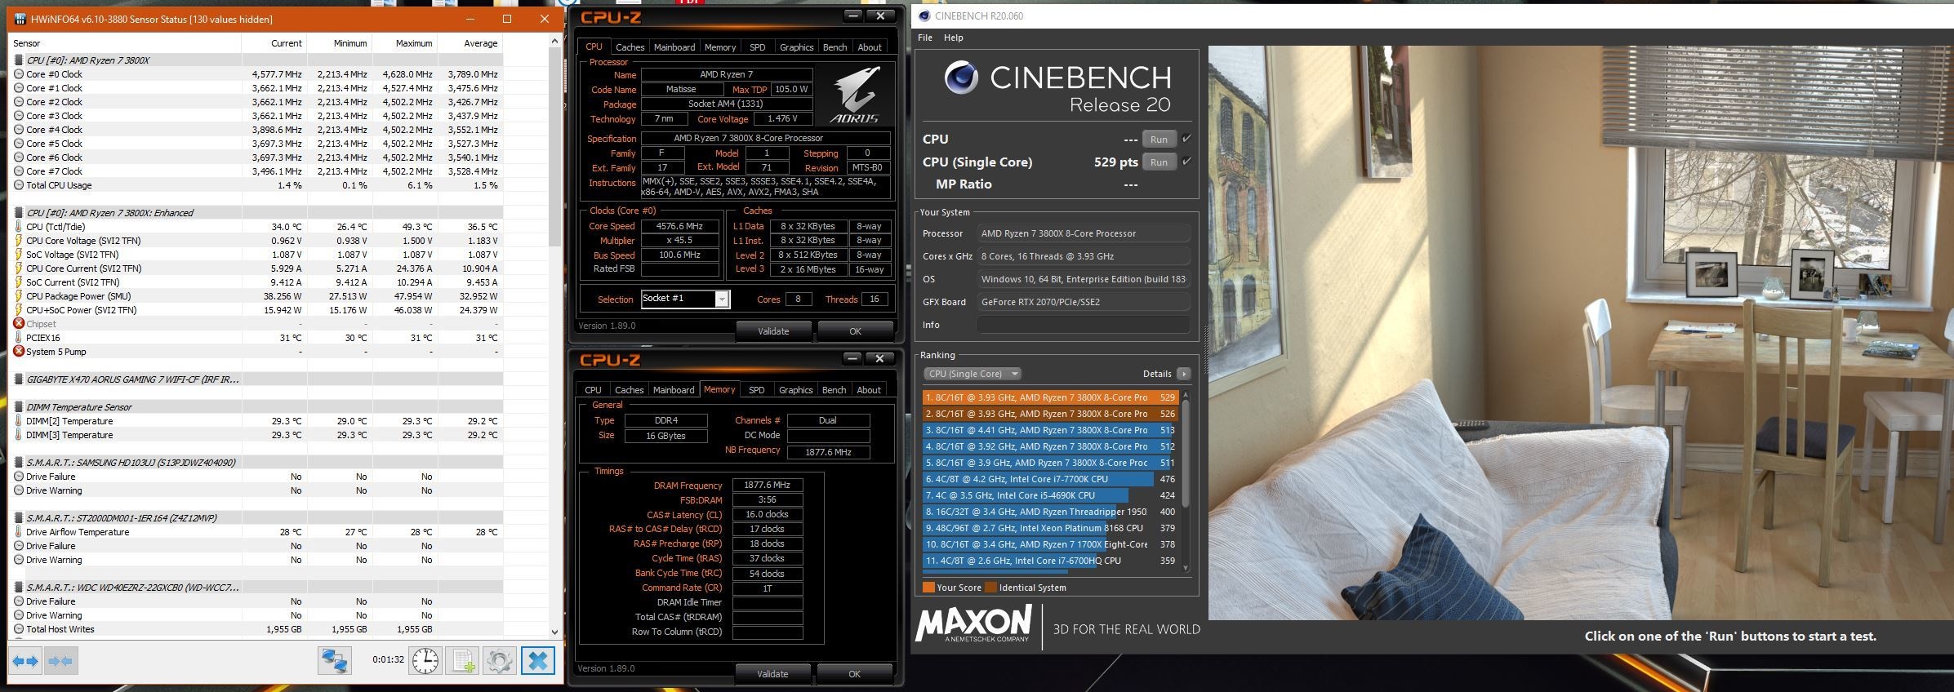
Task: Click chip icon beside GIGABYTE X470 AORUS header
Action: (19, 379)
